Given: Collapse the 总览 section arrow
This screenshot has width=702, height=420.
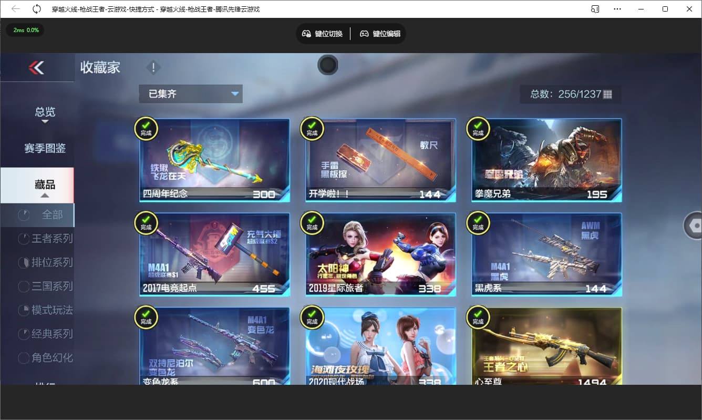Looking at the screenshot, I should click(45, 122).
